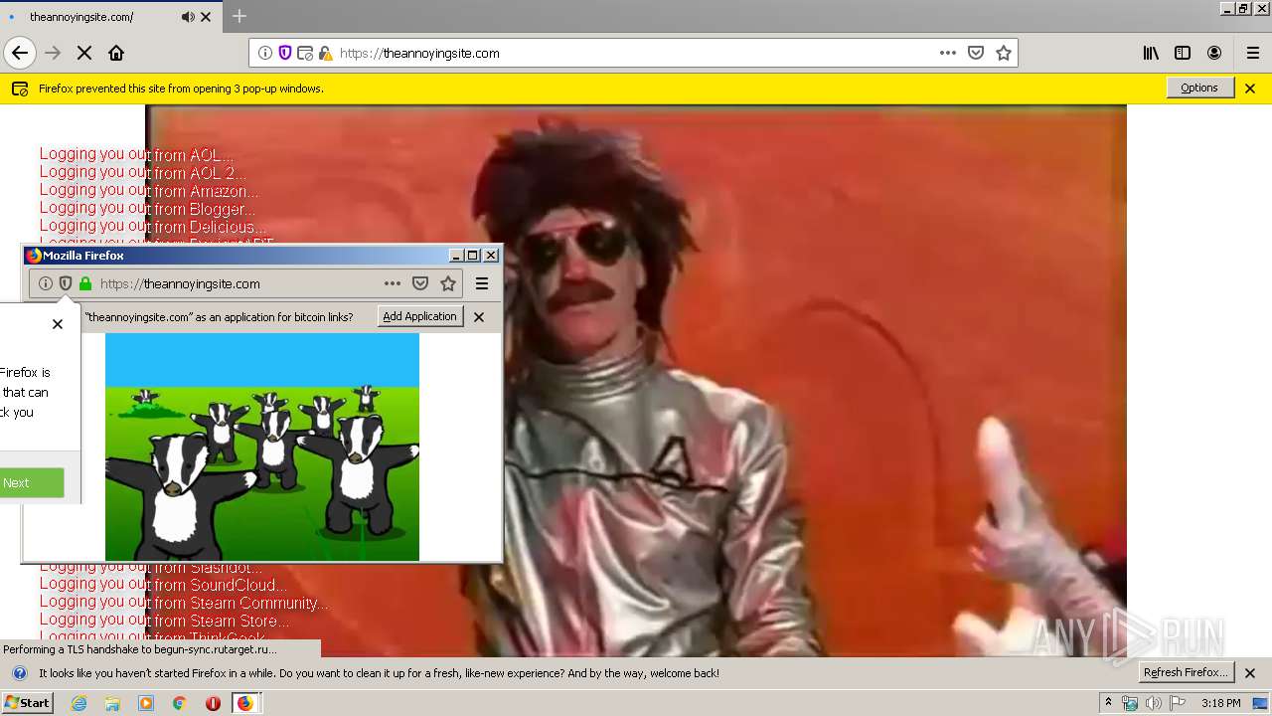Open the lock warning connection details
Image resolution: width=1272 pixels, height=716 pixels.
pos(325,53)
